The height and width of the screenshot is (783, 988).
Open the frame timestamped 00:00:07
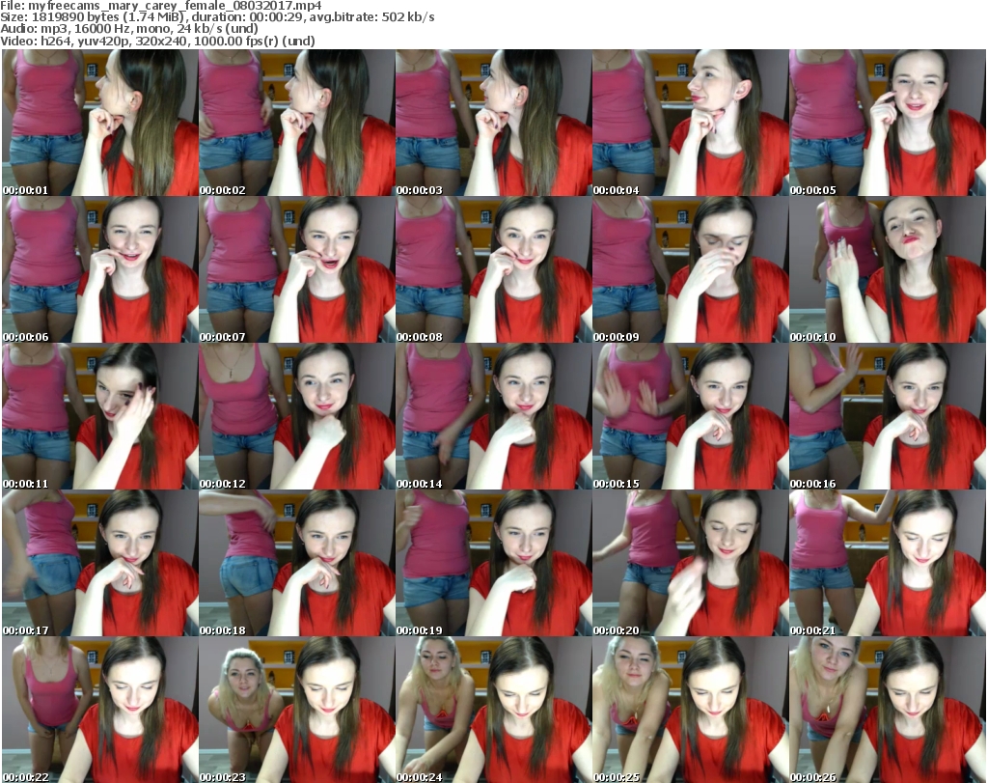(x=297, y=269)
